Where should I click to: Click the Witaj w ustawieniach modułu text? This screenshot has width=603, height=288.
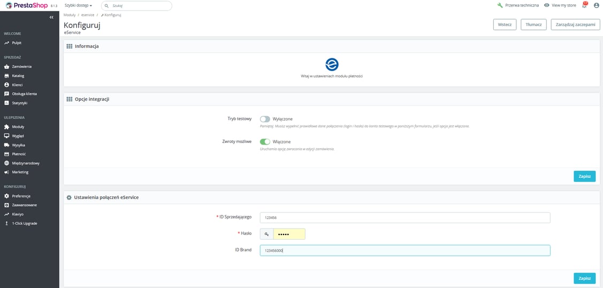(332, 76)
